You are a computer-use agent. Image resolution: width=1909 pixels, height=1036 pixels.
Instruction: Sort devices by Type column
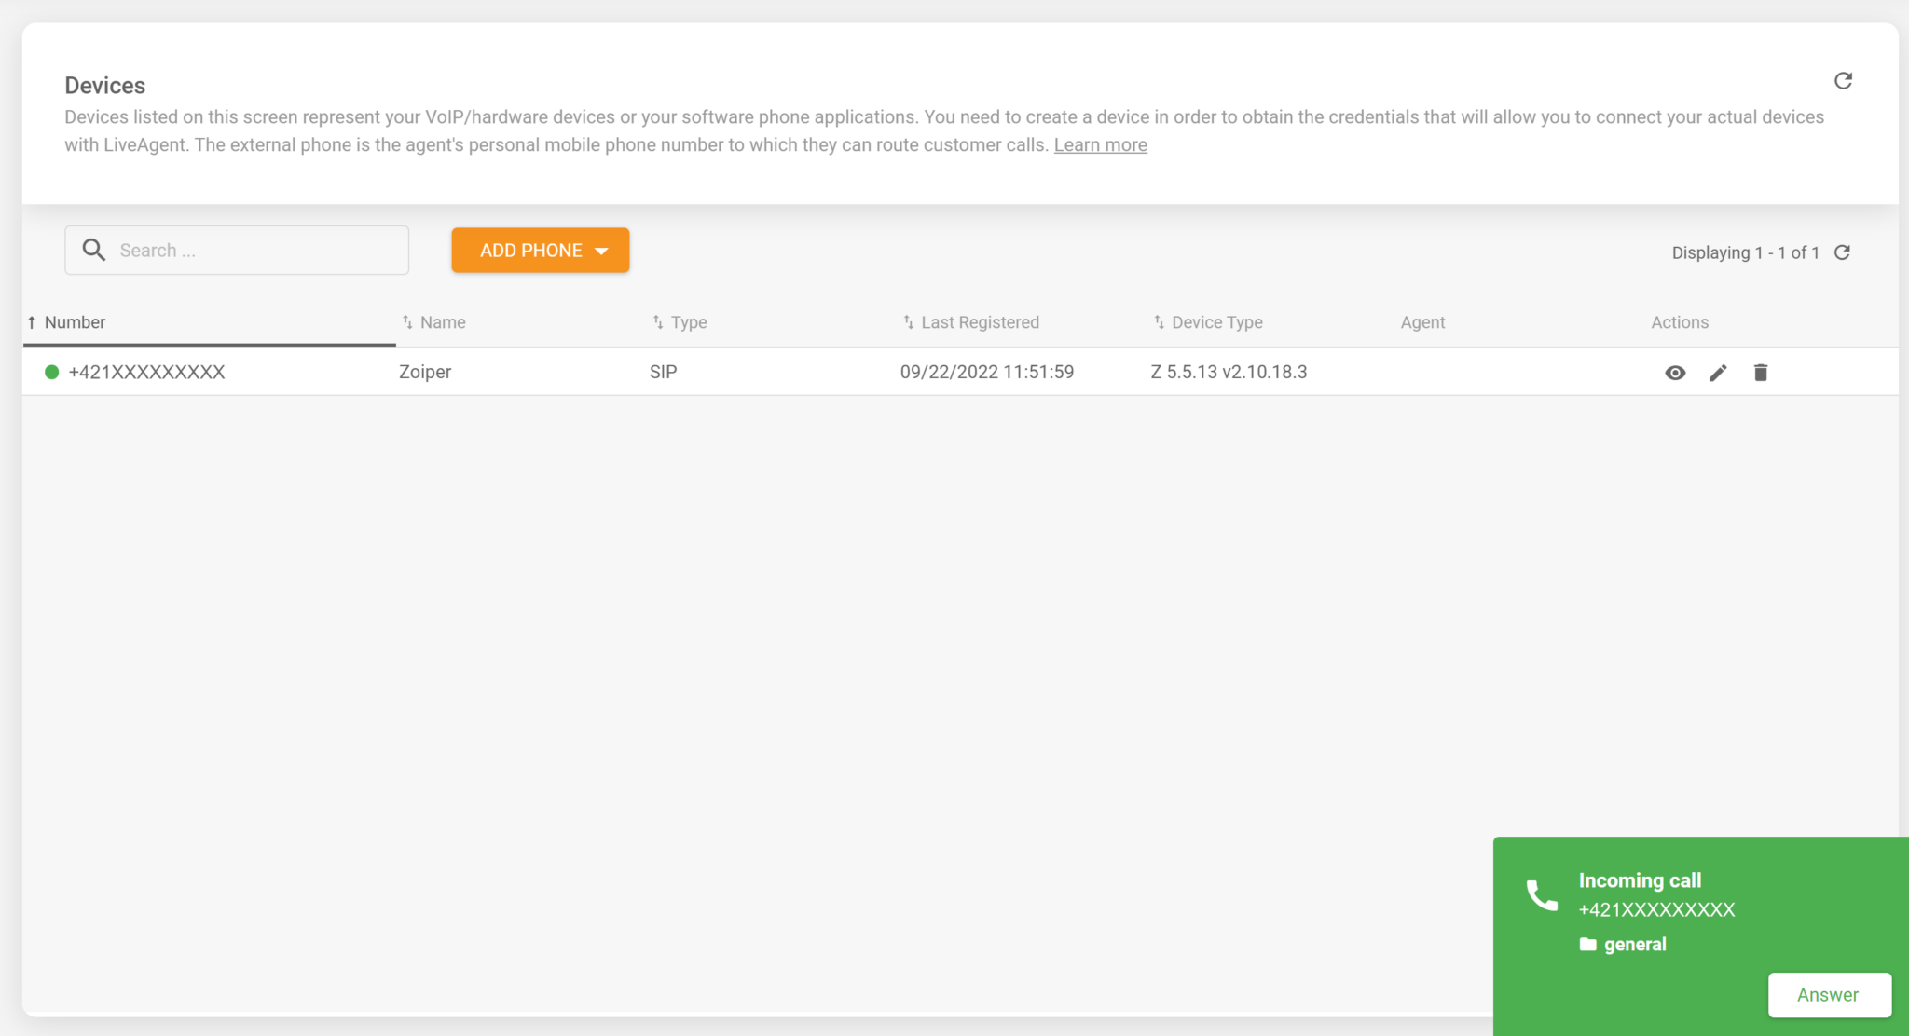coord(688,322)
